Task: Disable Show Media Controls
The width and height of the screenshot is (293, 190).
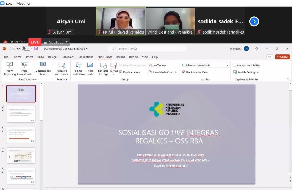Action: point(150,72)
